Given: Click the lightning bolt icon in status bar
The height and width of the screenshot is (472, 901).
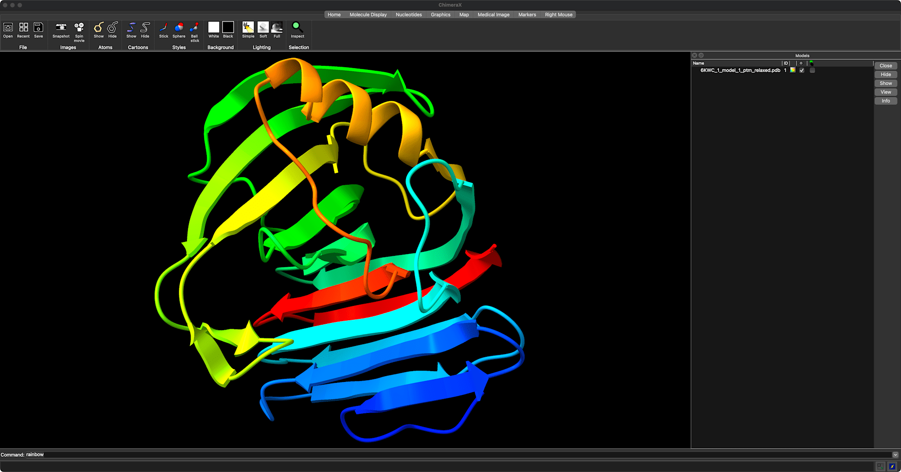Looking at the screenshot, I should [x=892, y=466].
